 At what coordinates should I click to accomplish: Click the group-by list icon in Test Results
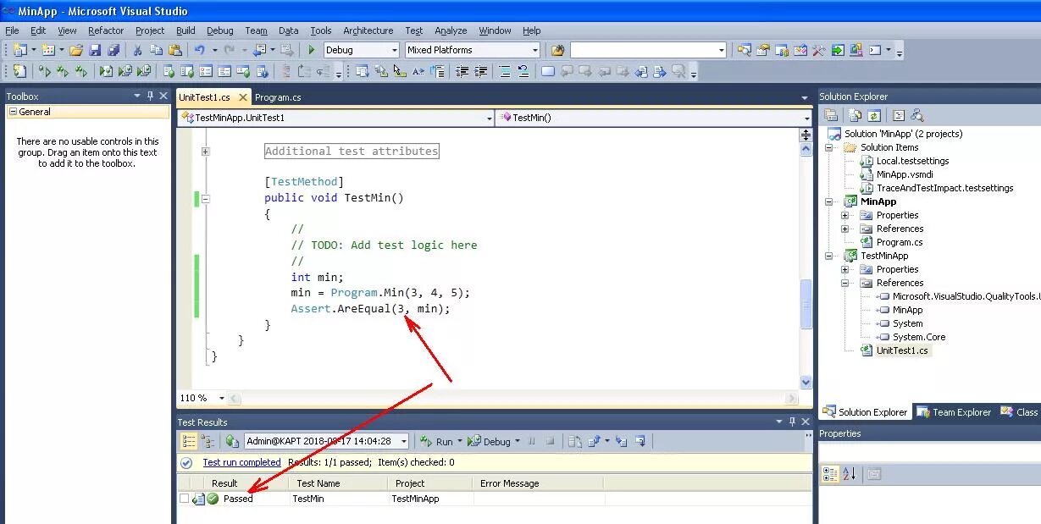pos(189,441)
